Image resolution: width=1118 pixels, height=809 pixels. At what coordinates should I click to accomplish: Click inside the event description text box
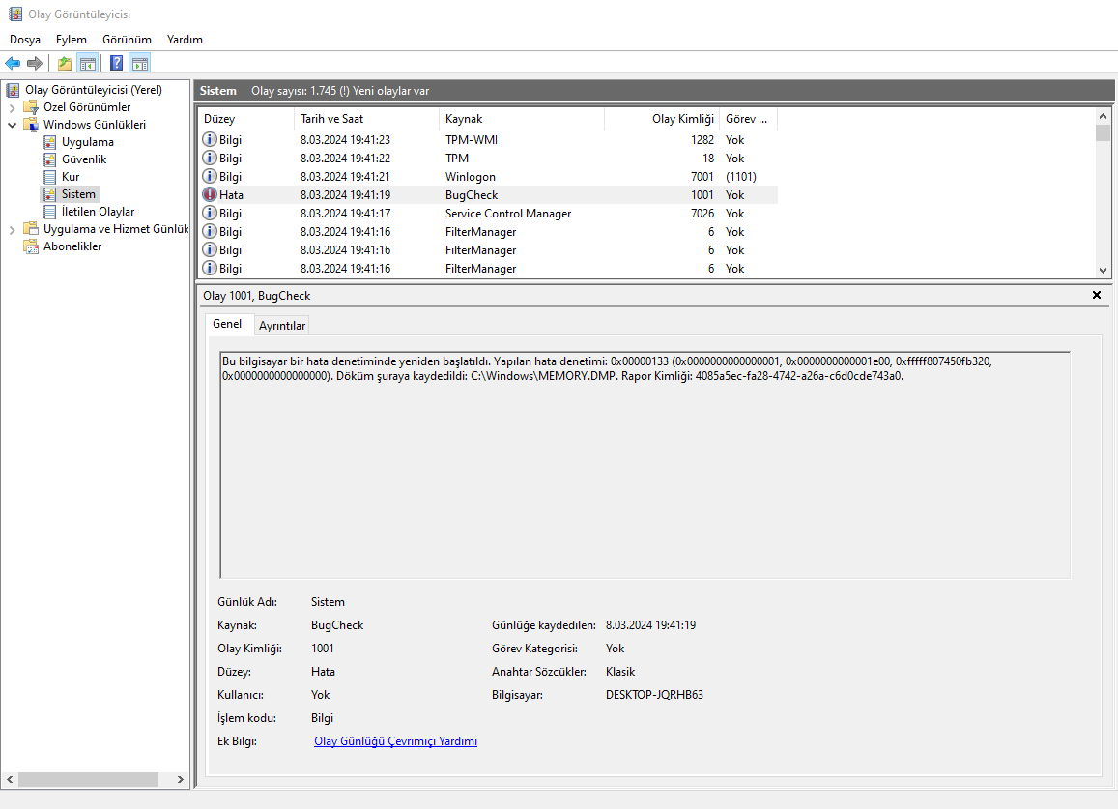coord(645,465)
